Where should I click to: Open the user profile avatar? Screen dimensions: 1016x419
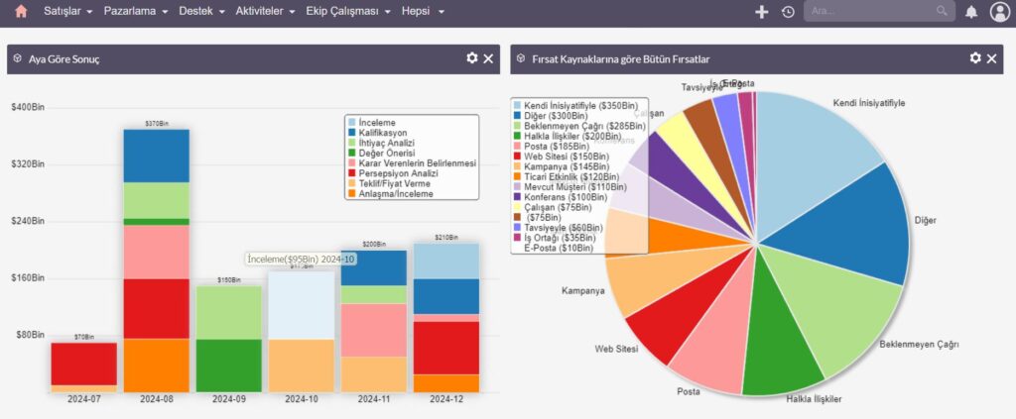[x=1000, y=12]
